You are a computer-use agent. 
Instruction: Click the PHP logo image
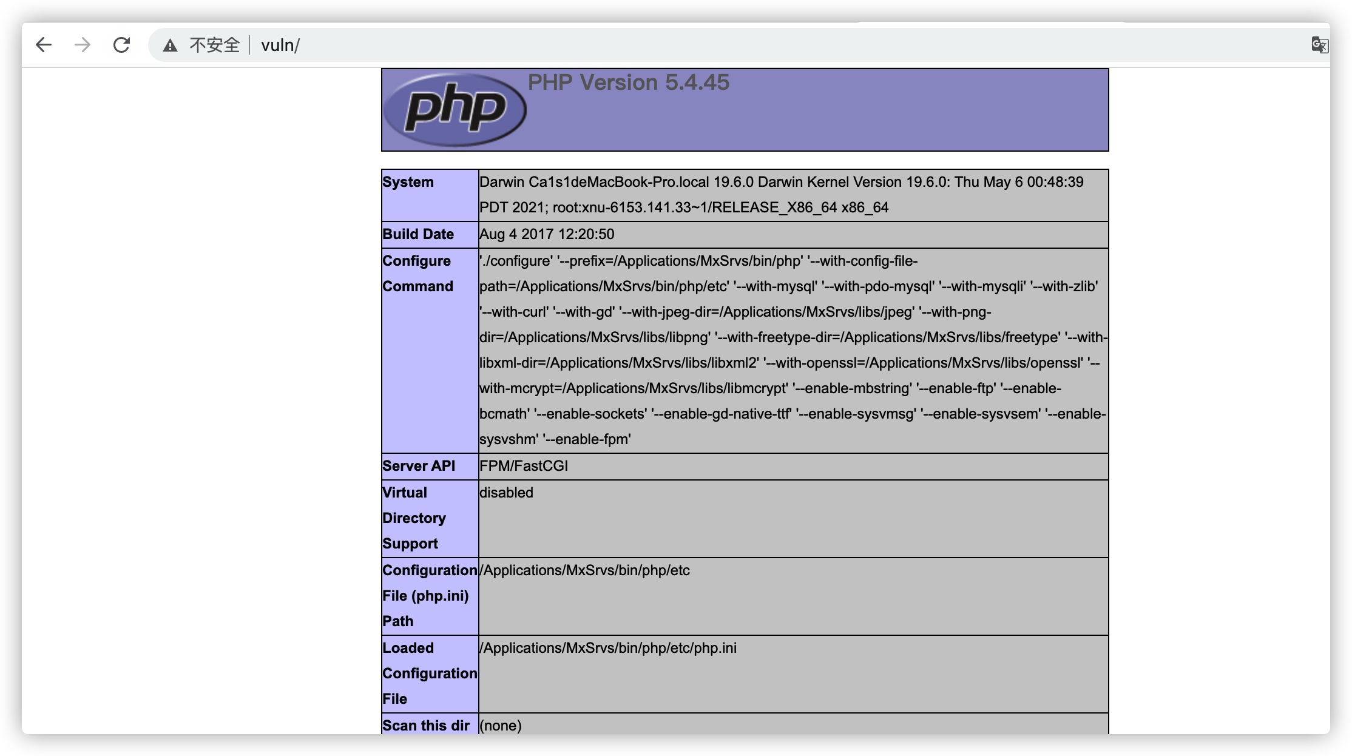click(455, 110)
